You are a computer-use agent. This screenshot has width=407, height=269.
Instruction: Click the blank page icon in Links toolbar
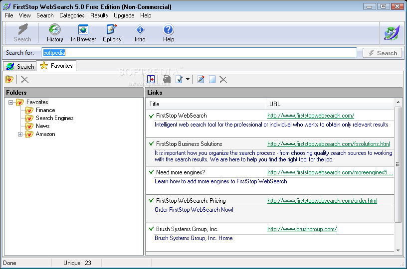(x=212, y=79)
